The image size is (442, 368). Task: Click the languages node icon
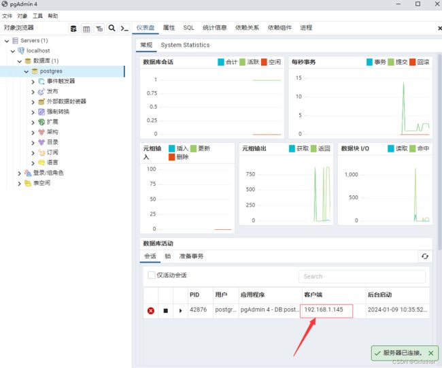[x=41, y=163]
